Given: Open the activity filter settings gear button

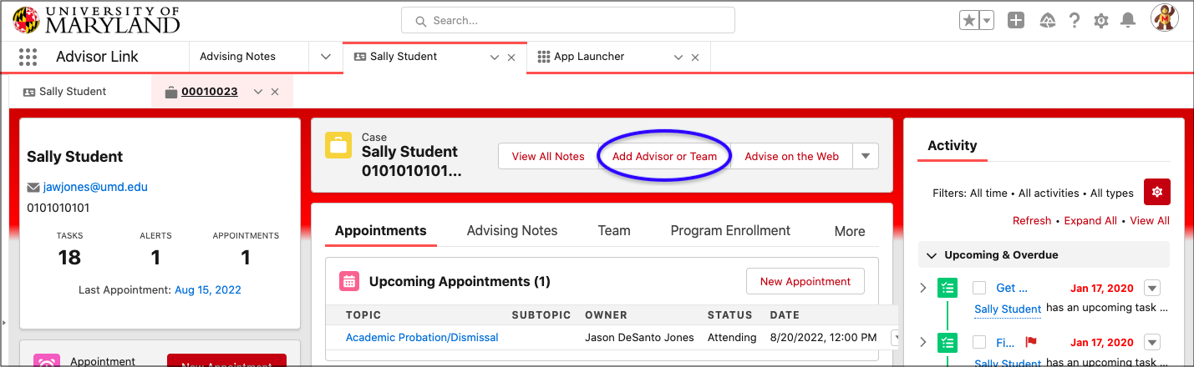Looking at the screenshot, I should click(x=1157, y=192).
